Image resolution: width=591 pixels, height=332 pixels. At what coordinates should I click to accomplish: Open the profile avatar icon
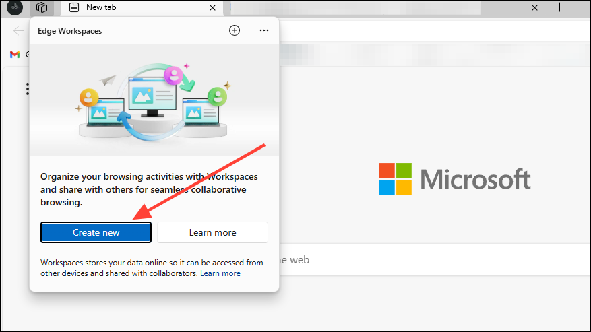coord(15,7)
